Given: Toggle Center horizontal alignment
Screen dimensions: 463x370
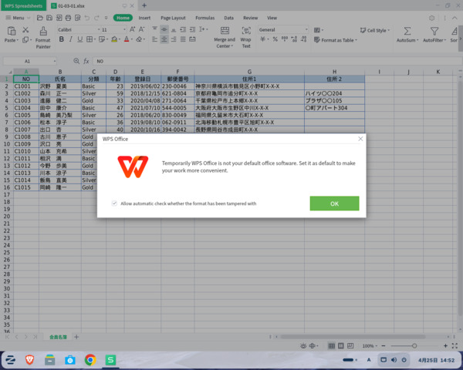Looking at the screenshot, I should pyautogui.click(x=164, y=39).
